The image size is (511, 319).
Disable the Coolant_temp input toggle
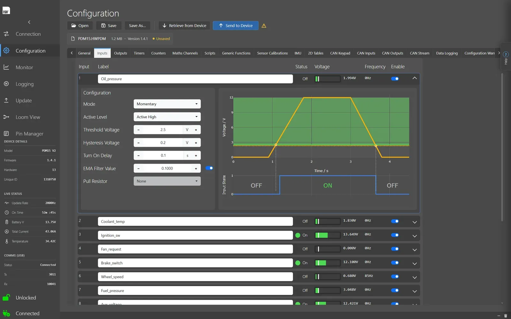point(395,221)
